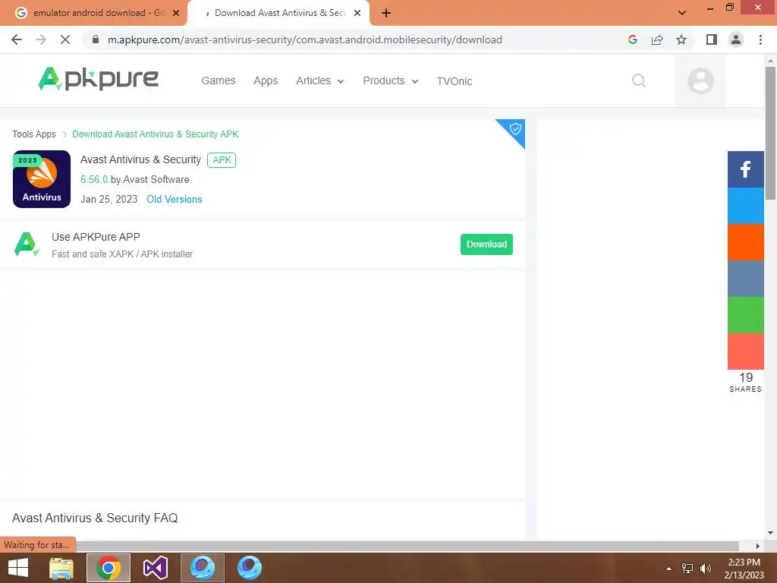Select the Download Avast Antivirus tab

pos(278,13)
